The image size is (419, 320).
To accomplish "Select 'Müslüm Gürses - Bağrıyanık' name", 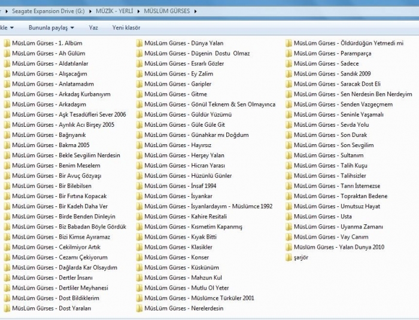I will (x=49, y=135).
